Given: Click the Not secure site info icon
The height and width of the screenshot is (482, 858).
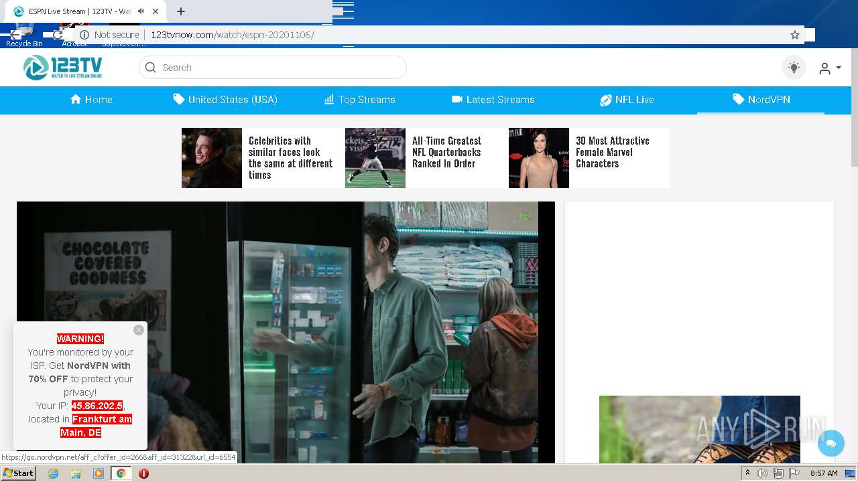Looking at the screenshot, I should click(x=84, y=35).
